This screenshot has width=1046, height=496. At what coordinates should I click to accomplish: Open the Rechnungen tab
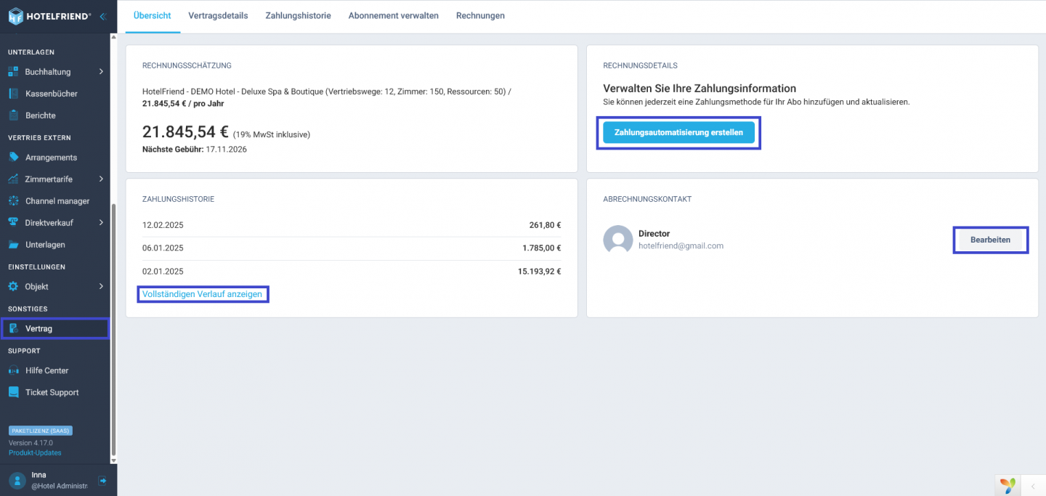pos(480,15)
